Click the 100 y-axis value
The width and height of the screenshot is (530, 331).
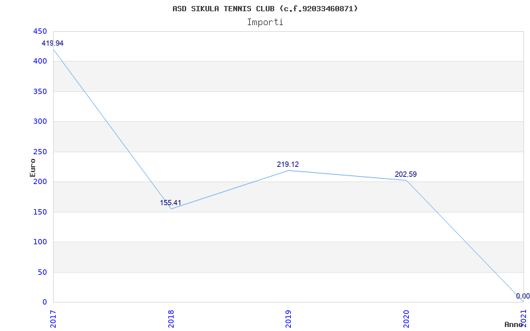pyautogui.click(x=40, y=242)
